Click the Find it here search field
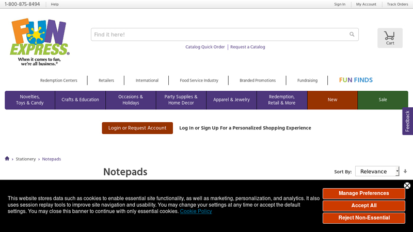The width and height of the screenshot is (413, 232). [x=219, y=35]
